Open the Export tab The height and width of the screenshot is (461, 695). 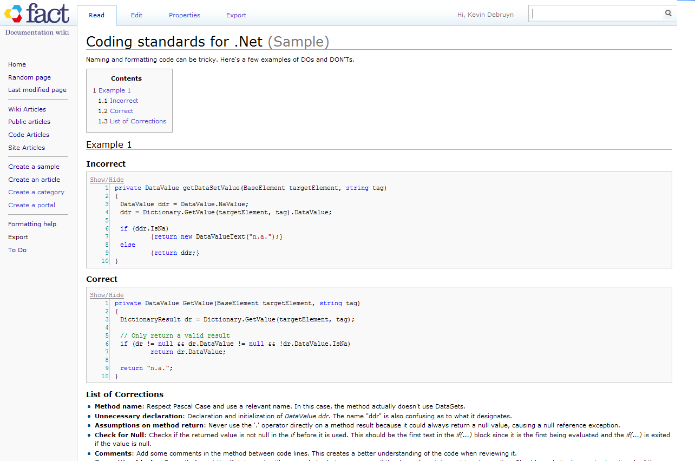click(x=236, y=15)
